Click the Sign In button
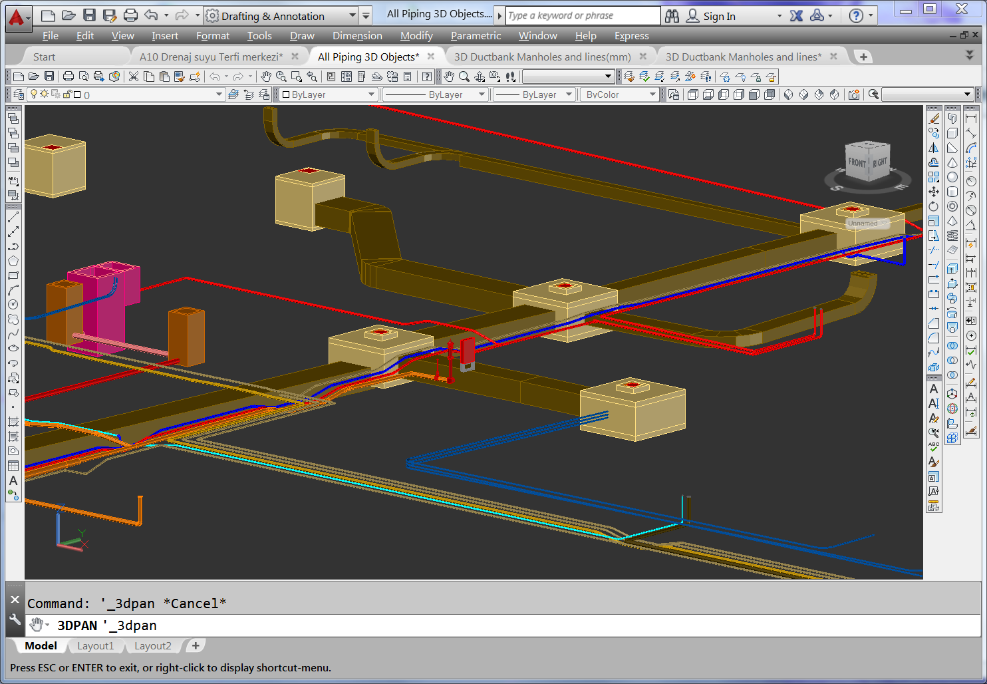Viewport: 987px width, 684px height. 719,16
